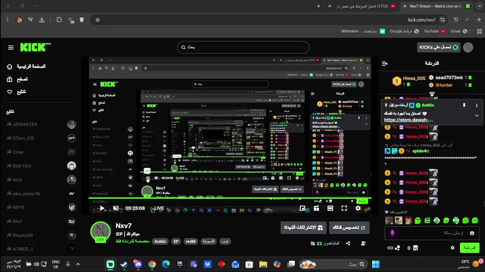485x272 pixels.
Task: Play the video stream
Action: pos(102,208)
